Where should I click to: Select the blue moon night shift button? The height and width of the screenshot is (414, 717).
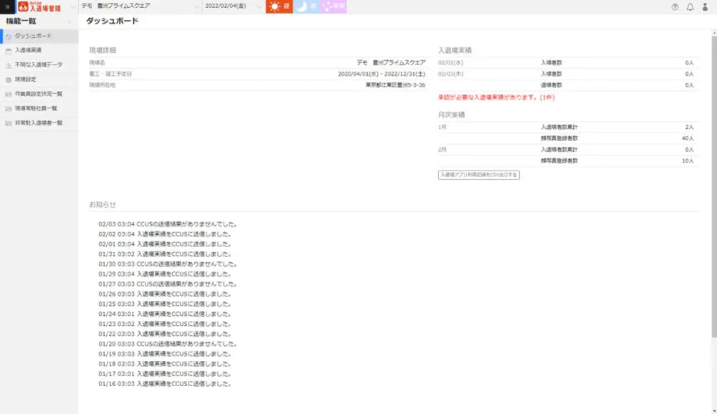pos(304,6)
